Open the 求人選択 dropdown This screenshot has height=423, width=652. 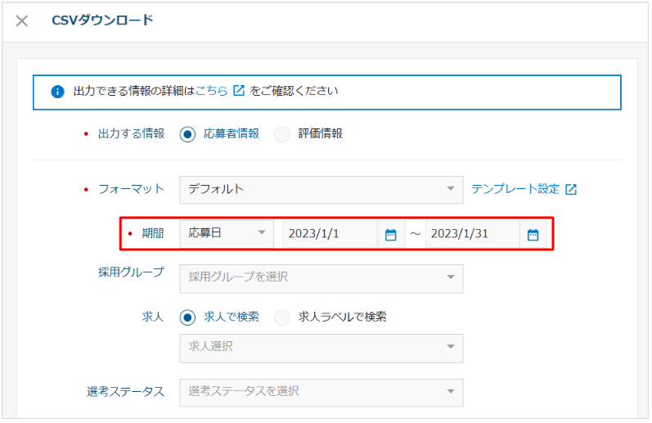pos(322,348)
